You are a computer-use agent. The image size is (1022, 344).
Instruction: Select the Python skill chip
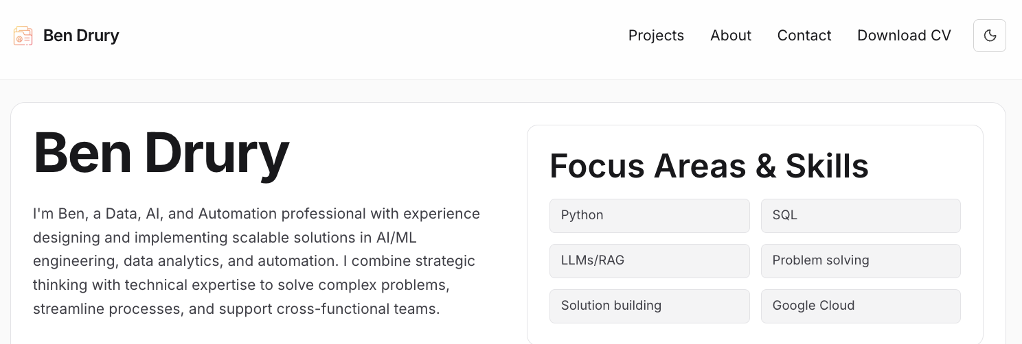tap(649, 216)
